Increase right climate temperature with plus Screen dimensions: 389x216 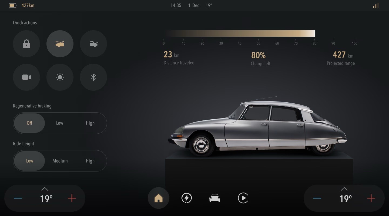coord(371,198)
